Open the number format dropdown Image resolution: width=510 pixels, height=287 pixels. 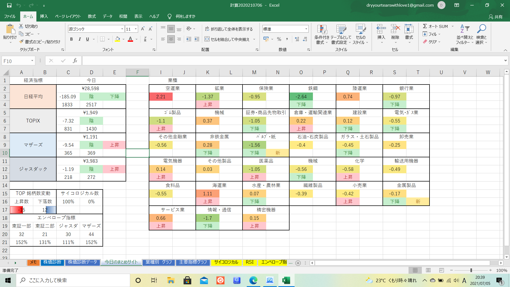306,29
